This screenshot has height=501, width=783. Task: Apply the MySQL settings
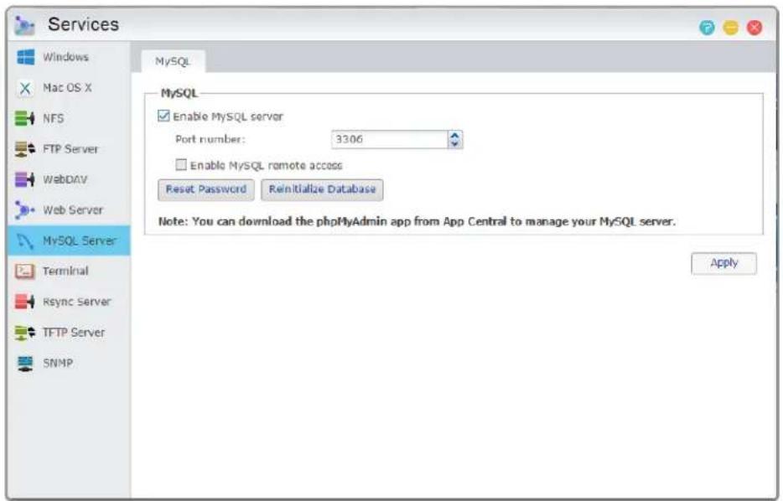tap(723, 263)
